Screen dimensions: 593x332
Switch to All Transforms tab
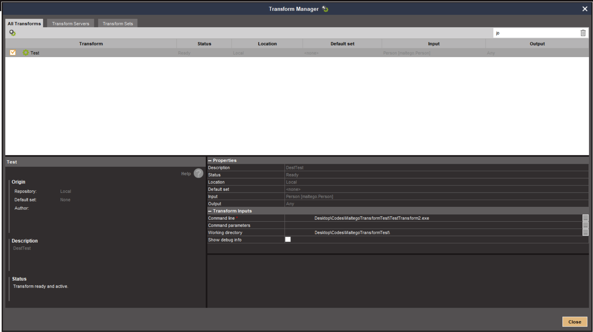click(x=24, y=23)
